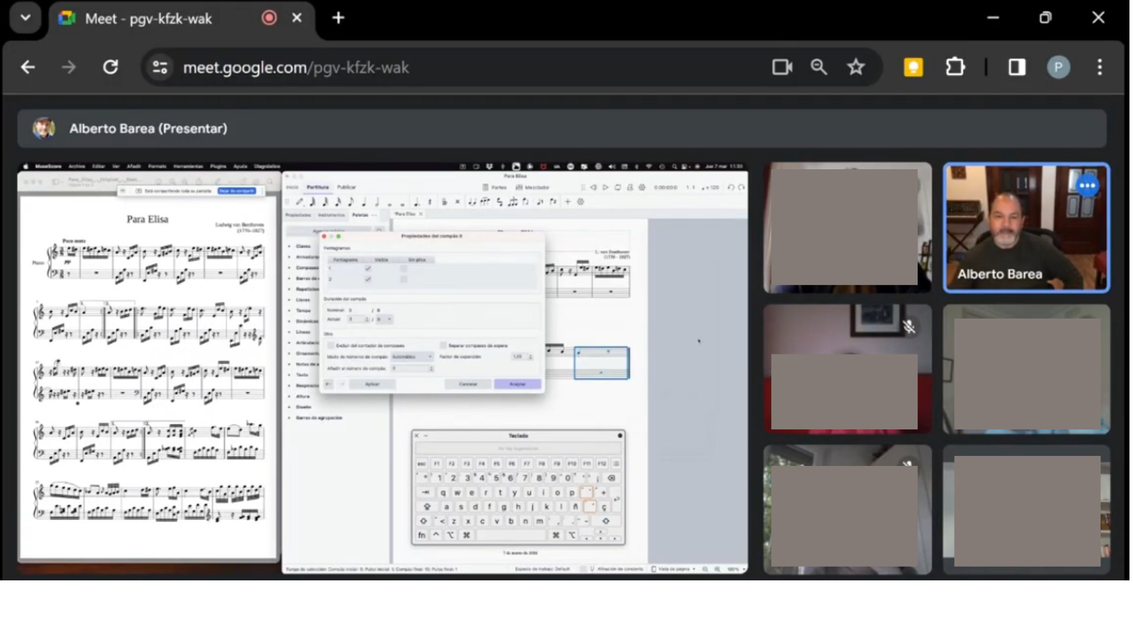
Task: Click the MuseScore Rewind button
Action: point(593,188)
